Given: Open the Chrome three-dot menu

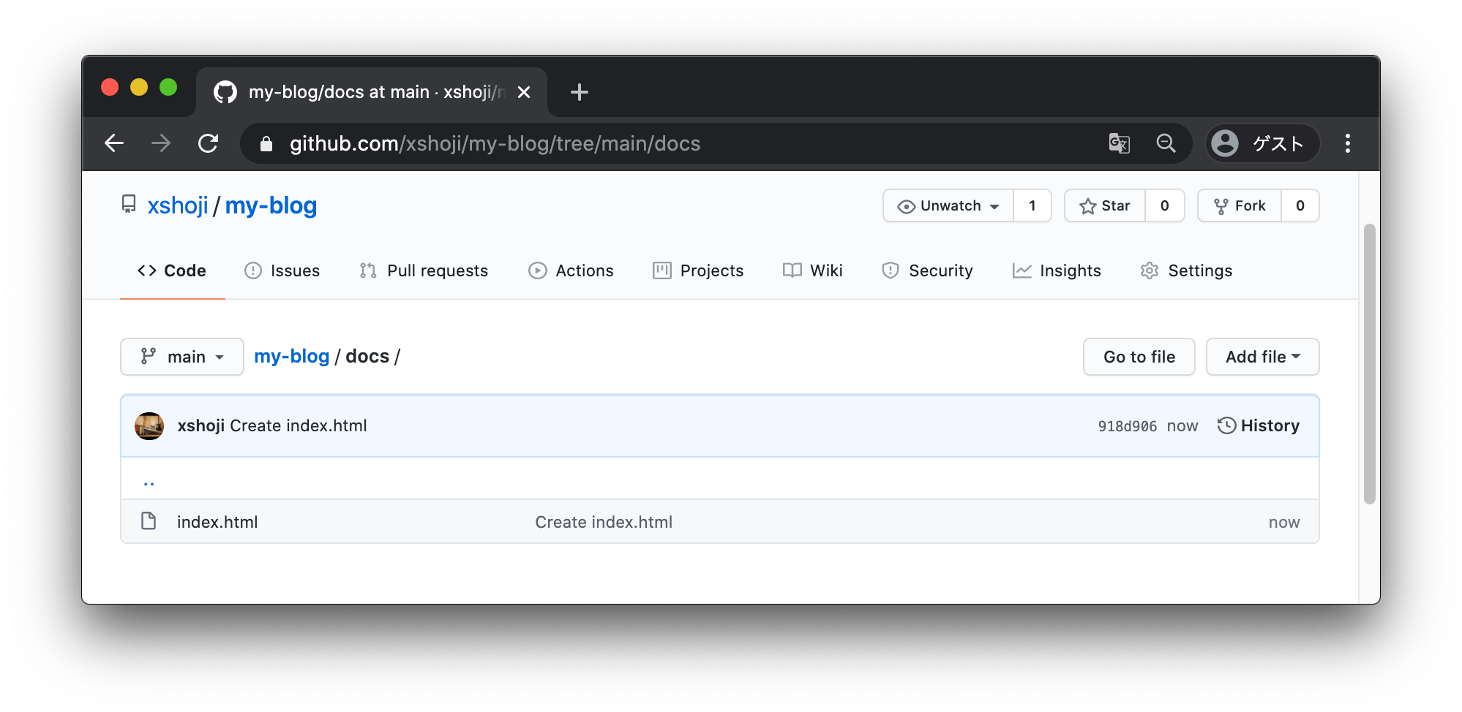Looking at the screenshot, I should point(1347,143).
